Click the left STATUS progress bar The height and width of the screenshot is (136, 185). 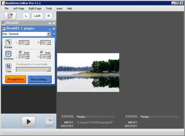[96, 117]
